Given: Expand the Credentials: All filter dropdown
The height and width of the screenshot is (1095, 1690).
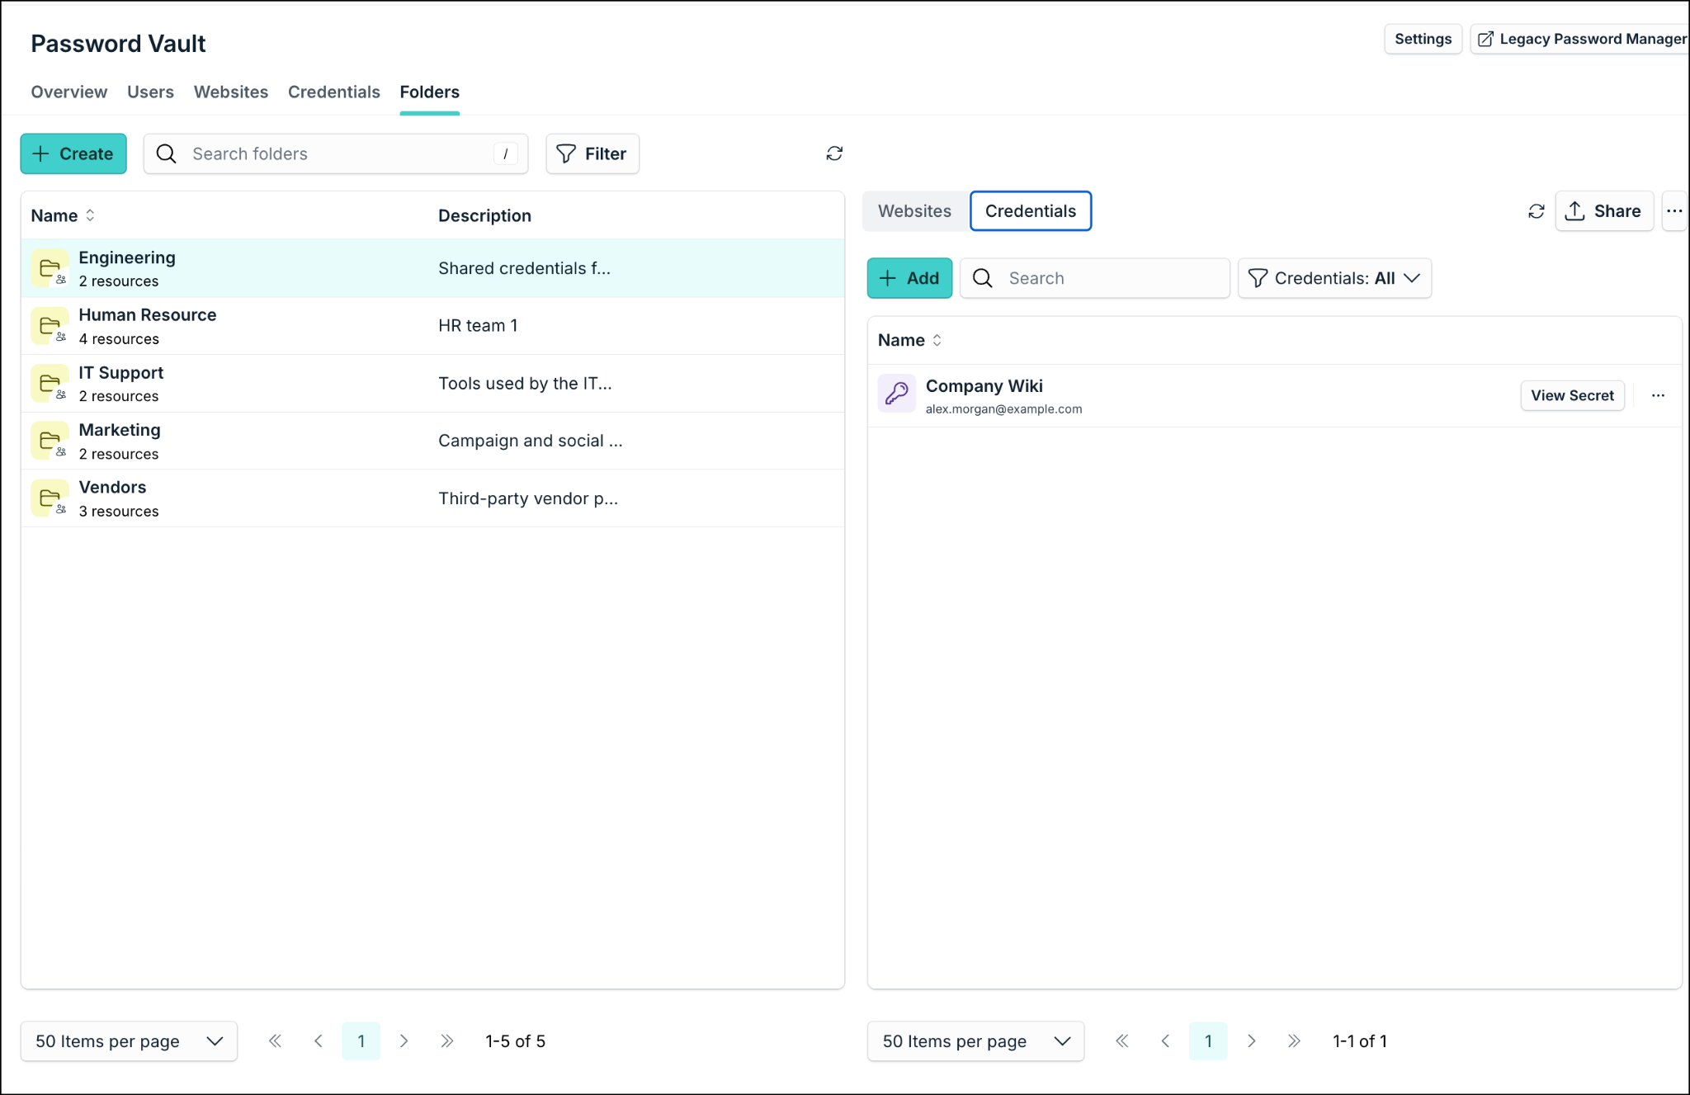Looking at the screenshot, I should click(x=1334, y=278).
